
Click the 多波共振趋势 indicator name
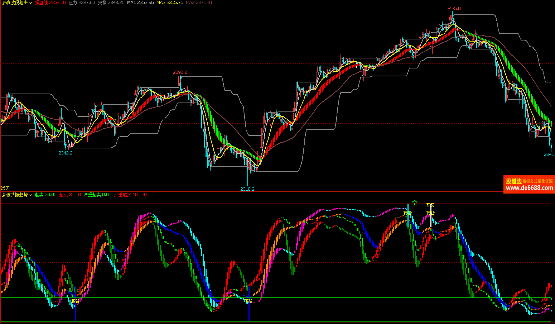(x=15, y=195)
